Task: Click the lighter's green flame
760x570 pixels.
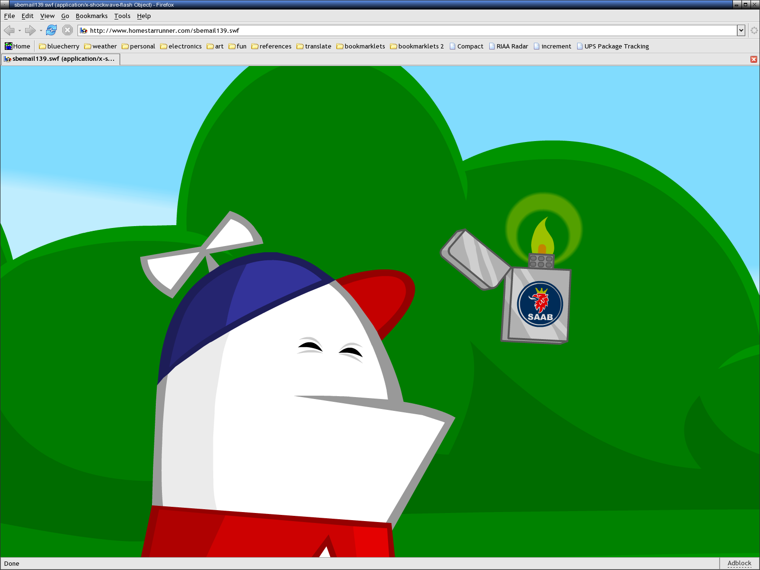Action: [x=543, y=236]
